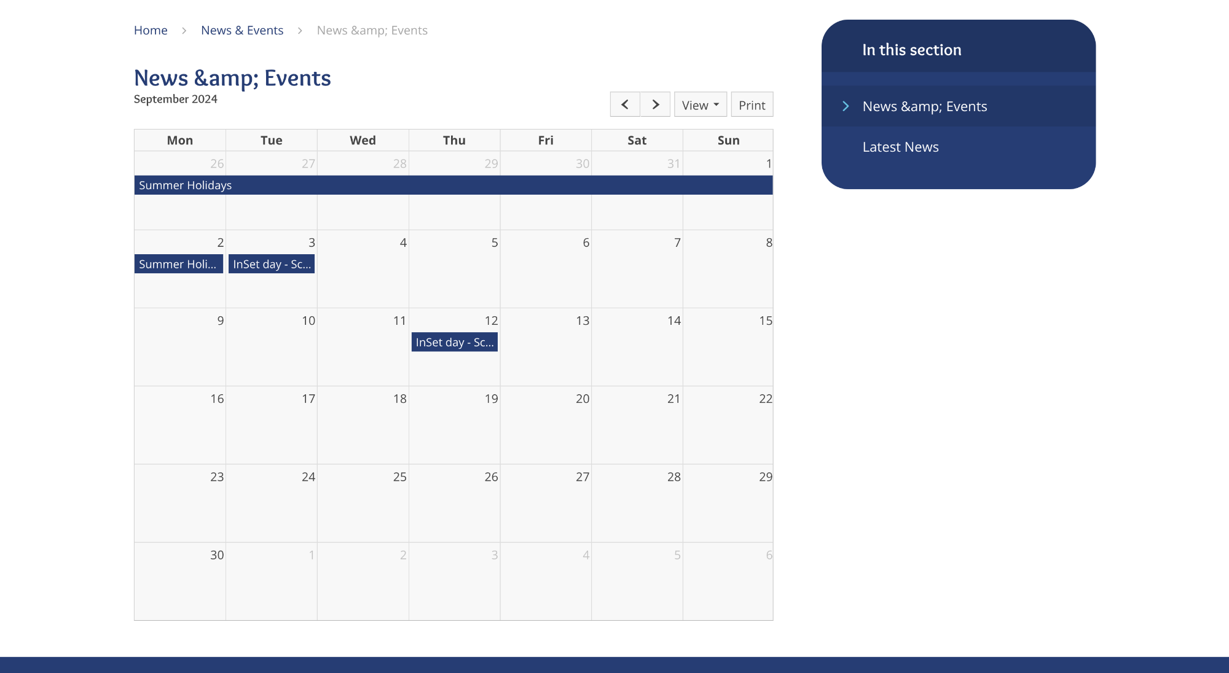Toggle visibility of Summer Holidays event
The height and width of the screenshot is (673, 1229).
point(453,185)
